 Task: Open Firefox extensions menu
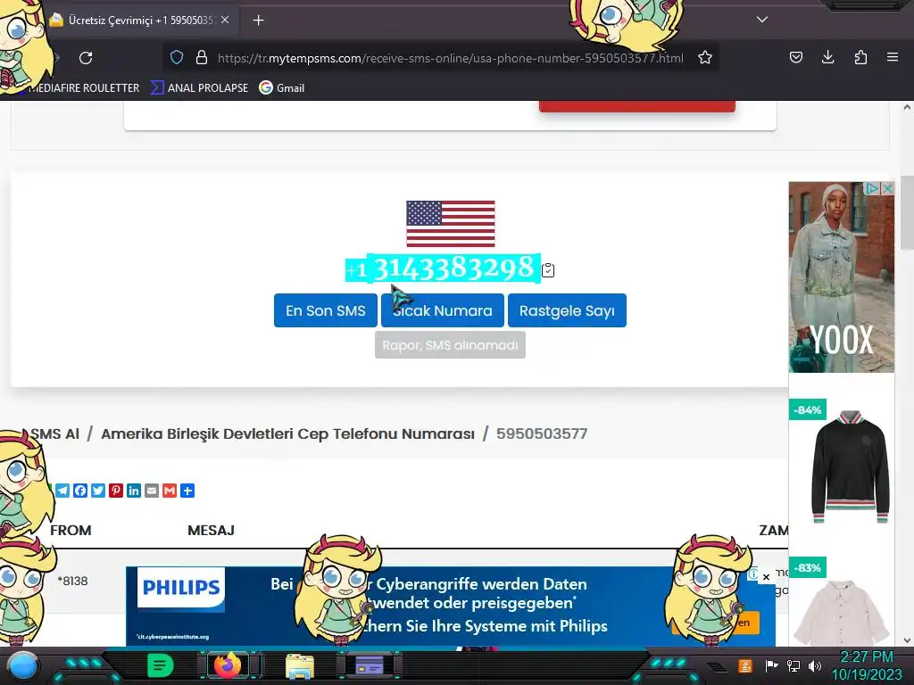pos(860,57)
